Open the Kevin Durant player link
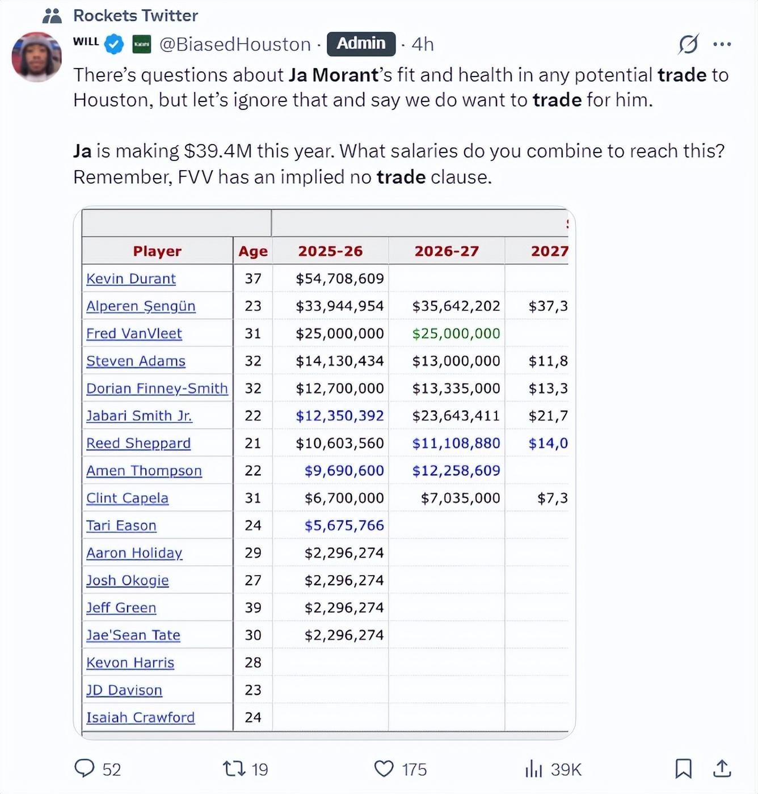Screen dimensions: 758x794 pos(131,278)
